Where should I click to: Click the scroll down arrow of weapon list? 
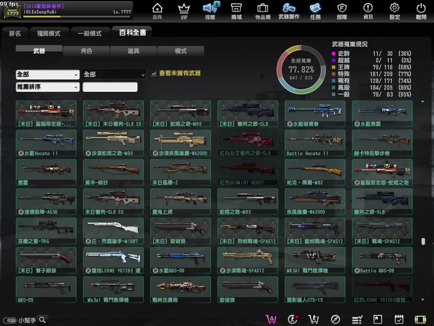click(x=422, y=299)
